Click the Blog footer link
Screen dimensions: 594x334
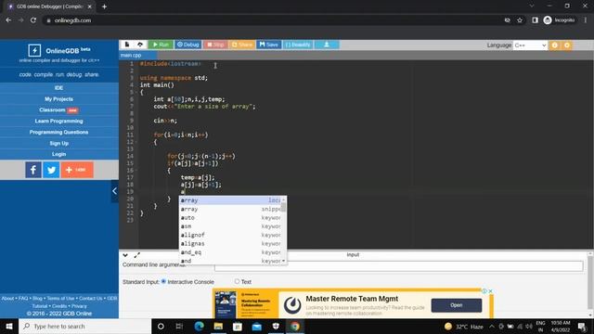point(37,299)
